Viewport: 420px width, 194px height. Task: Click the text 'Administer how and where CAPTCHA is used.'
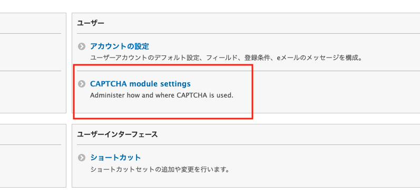point(162,95)
